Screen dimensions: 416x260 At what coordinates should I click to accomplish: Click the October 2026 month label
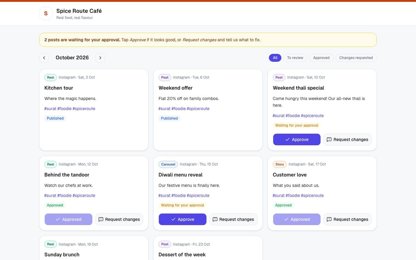pos(72,58)
